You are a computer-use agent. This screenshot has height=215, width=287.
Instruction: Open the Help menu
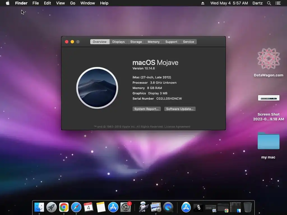click(104, 3)
